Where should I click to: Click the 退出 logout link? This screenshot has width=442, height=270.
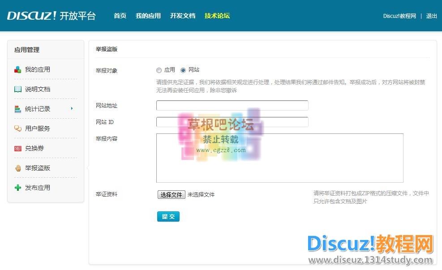431,16
